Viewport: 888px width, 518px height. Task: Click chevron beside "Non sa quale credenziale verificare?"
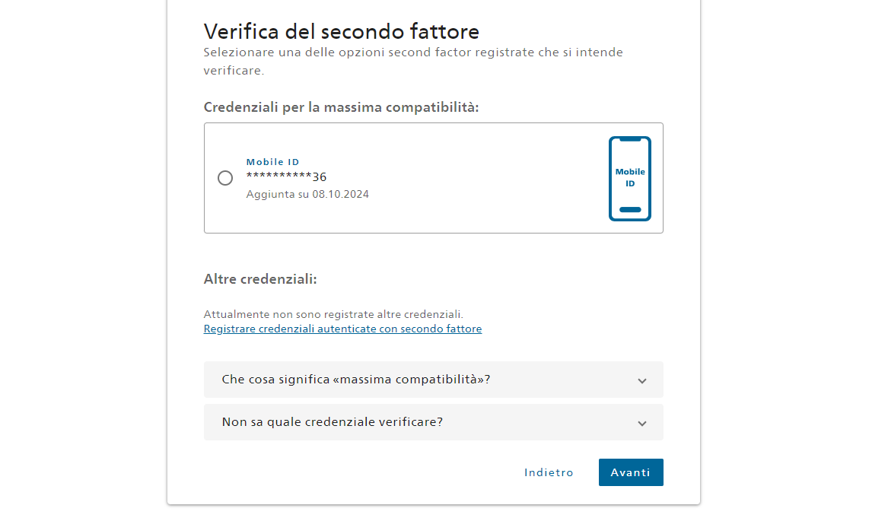tap(641, 423)
